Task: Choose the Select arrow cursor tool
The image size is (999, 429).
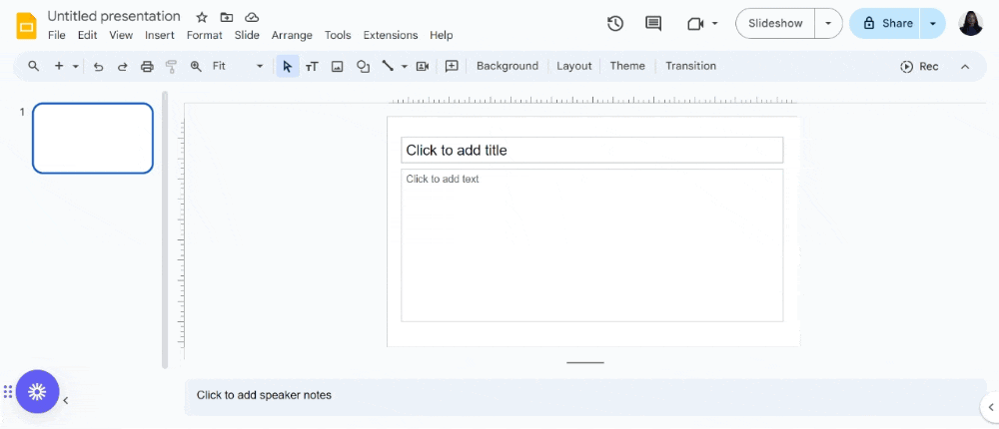Action: click(288, 66)
